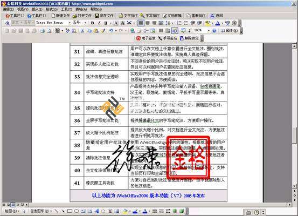The height and width of the screenshot is (216, 298).
Task: Click the 电子签章 electronic seal button
Action: point(146,38)
